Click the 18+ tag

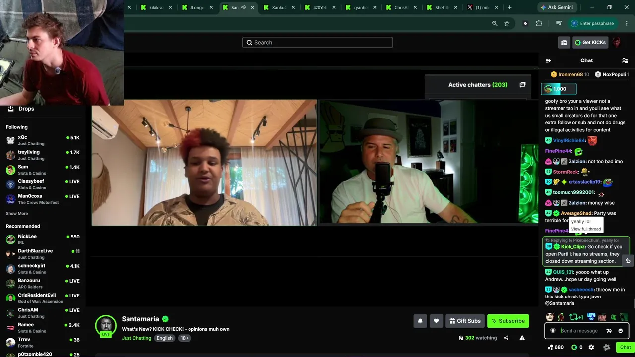[185, 338]
